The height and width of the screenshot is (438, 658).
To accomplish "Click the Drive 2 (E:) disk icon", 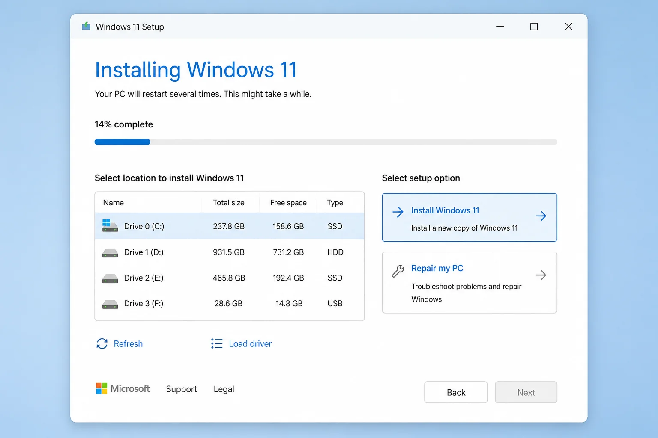I will click(110, 279).
